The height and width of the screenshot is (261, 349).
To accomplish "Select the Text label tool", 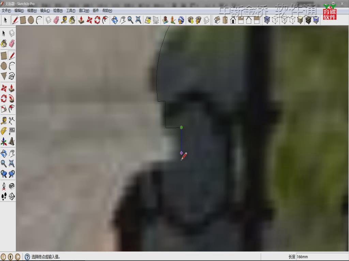I will (x=12, y=131).
